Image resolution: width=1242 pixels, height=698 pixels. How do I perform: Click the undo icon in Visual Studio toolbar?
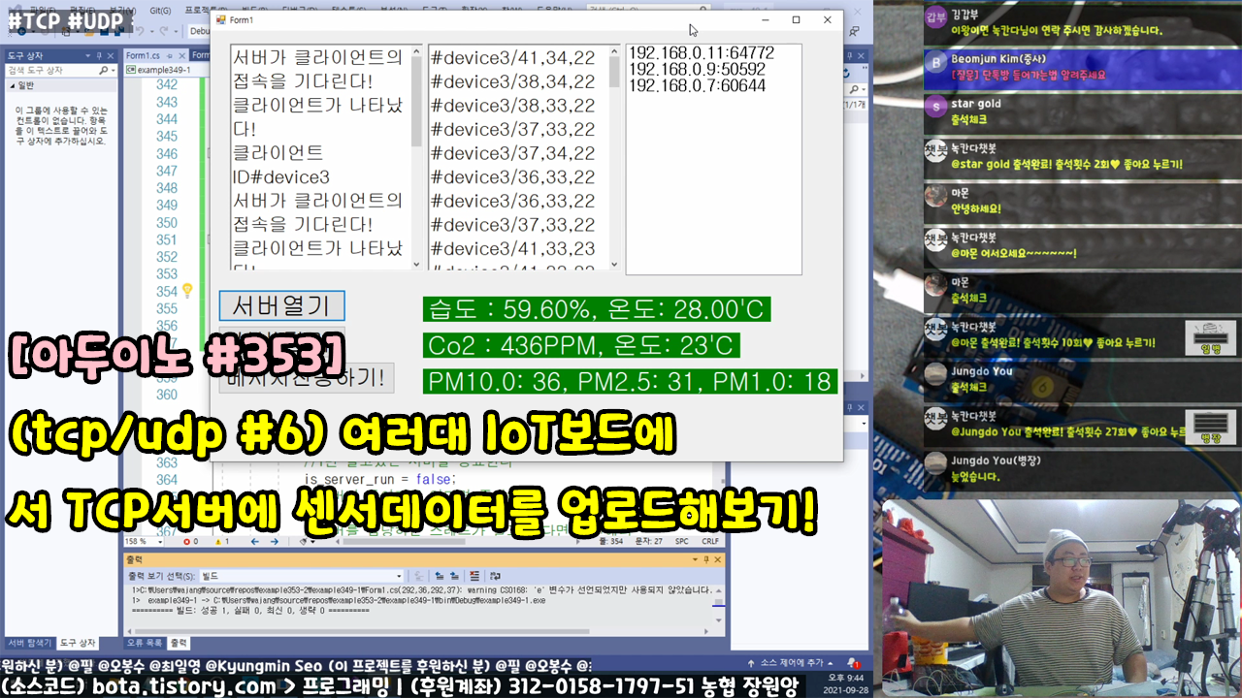coord(142,31)
